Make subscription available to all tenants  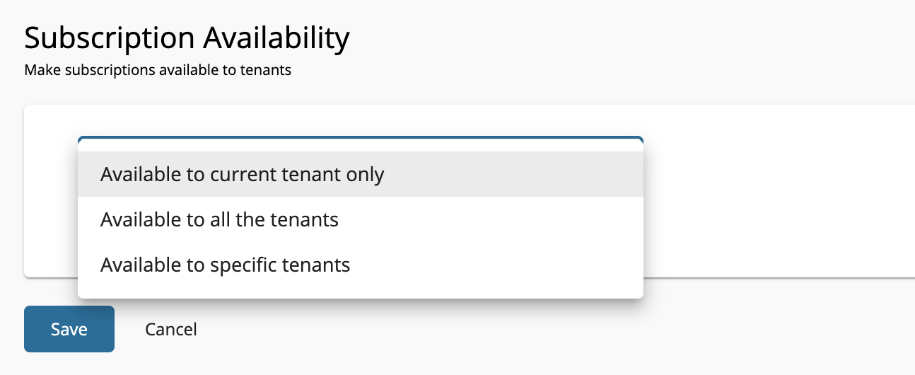[x=219, y=220]
